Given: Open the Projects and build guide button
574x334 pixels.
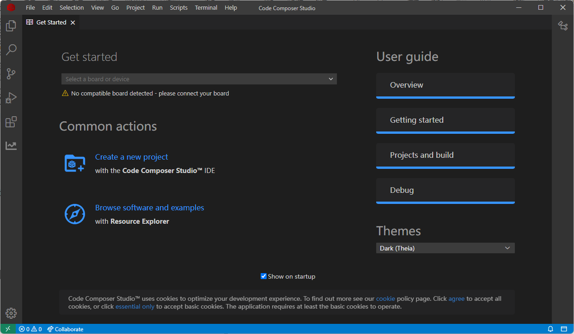Looking at the screenshot, I should coord(446,155).
